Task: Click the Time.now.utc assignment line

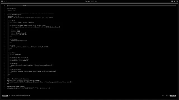Action: [x=19, y=35]
